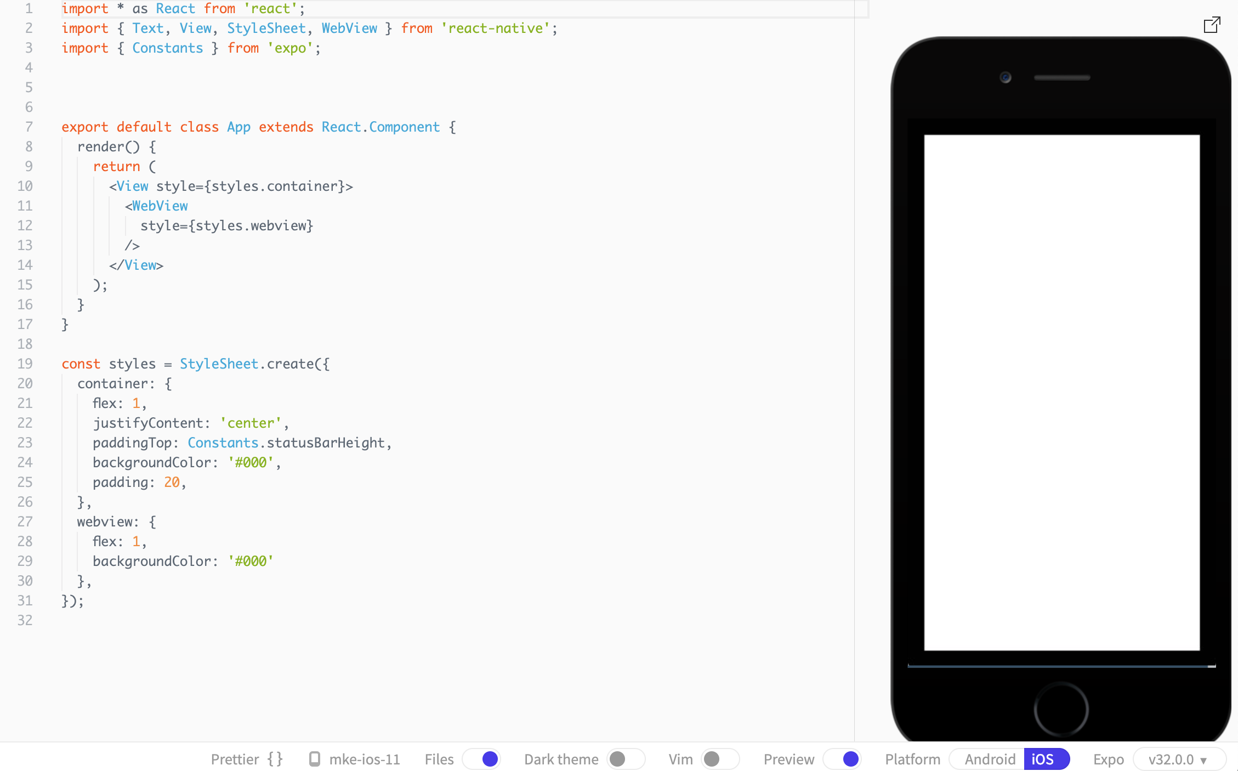Click the phone camera area at device top

(1005, 78)
